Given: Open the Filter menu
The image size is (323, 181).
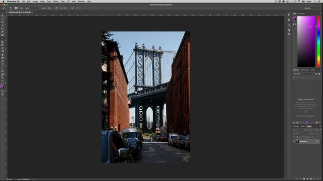Looking at the screenshot, I should pos(63,1).
